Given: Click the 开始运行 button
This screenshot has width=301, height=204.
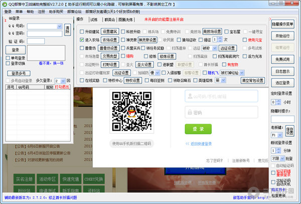Looking at the screenshot, I should [x=282, y=36].
